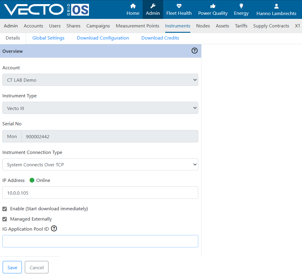Click the partially visible XT menu item
302x276 pixels.
298,26
